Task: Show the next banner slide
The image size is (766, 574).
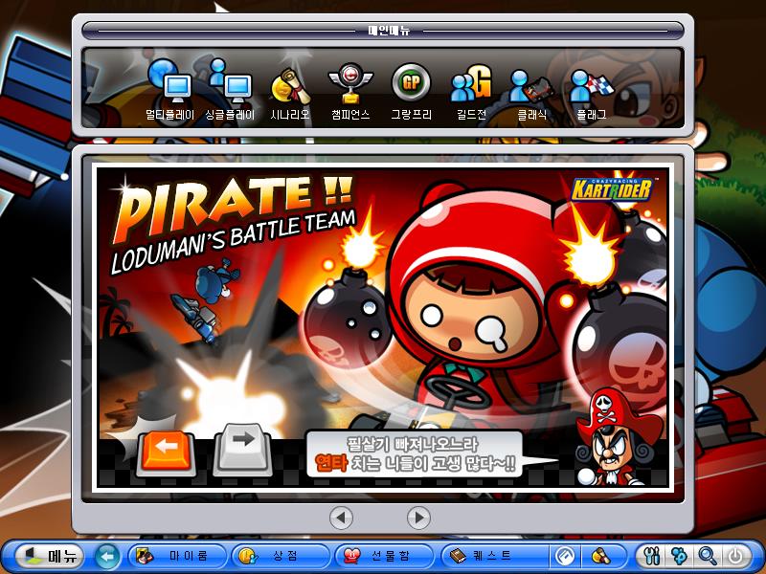Action: 418,518
